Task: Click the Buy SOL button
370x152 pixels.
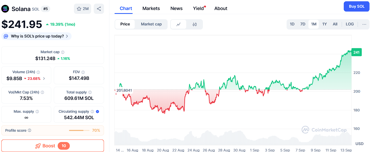Action: click(356, 6)
